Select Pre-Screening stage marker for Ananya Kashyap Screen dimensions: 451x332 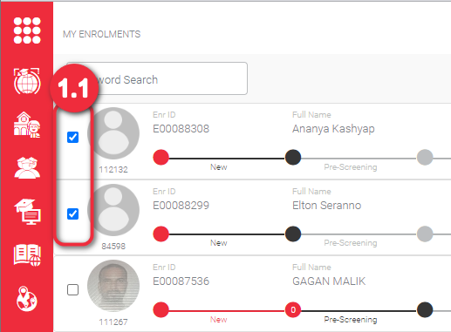pyautogui.click(x=293, y=158)
